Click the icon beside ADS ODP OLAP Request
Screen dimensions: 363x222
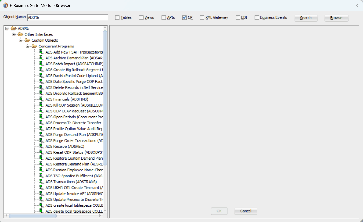42,111
